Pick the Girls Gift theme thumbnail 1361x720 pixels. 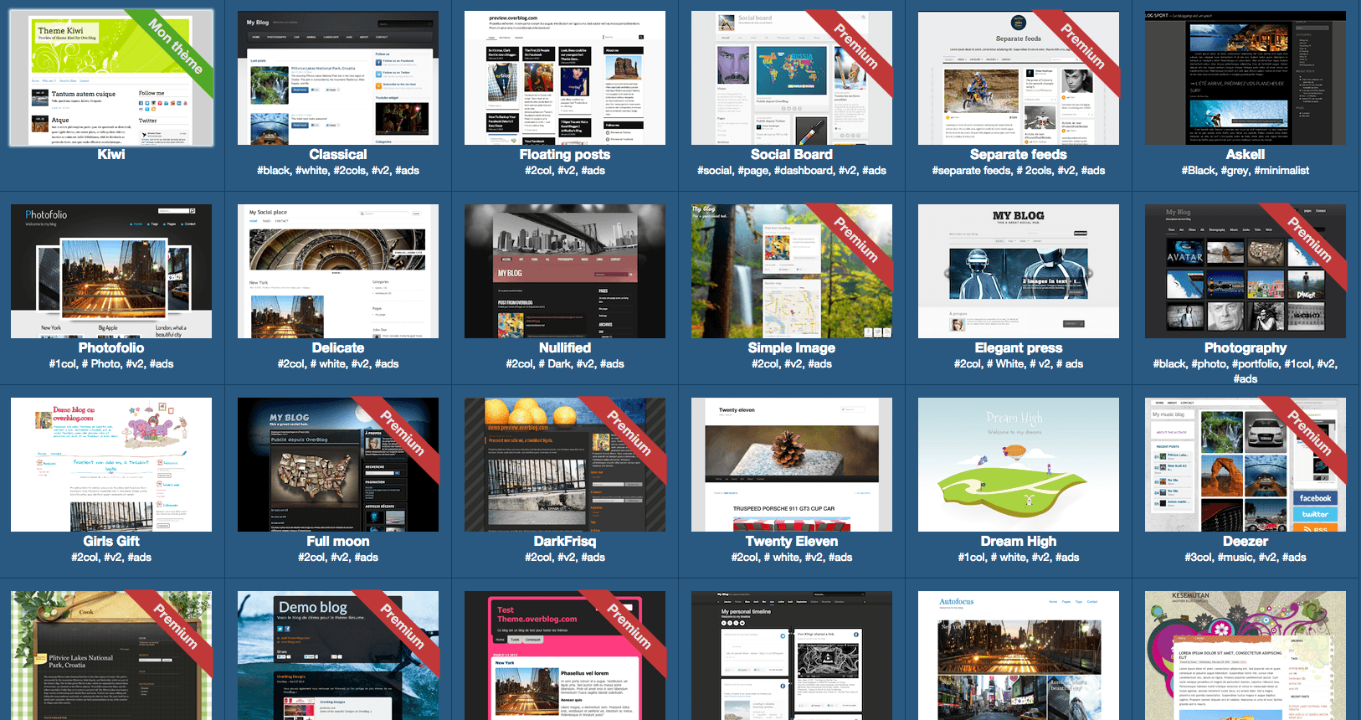(x=111, y=465)
